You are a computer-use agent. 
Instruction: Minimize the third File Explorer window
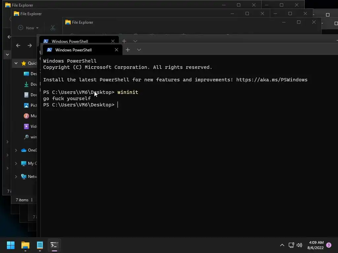click(284, 22)
